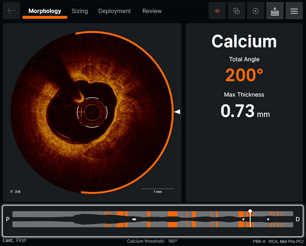306x246 pixels.
Task: Toggle calcium overlay via highlighted eye icon
Action: point(217,11)
